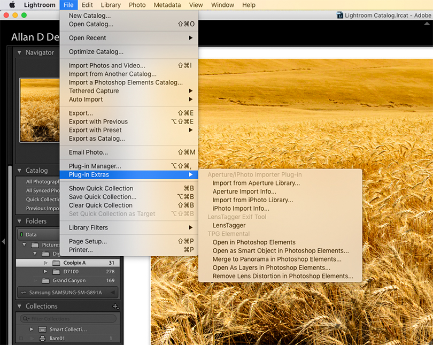Image resolution: width=433 pixels, height=345 pixels.
Task: Collapse the Catalog panel triangle
Action: 19,171
